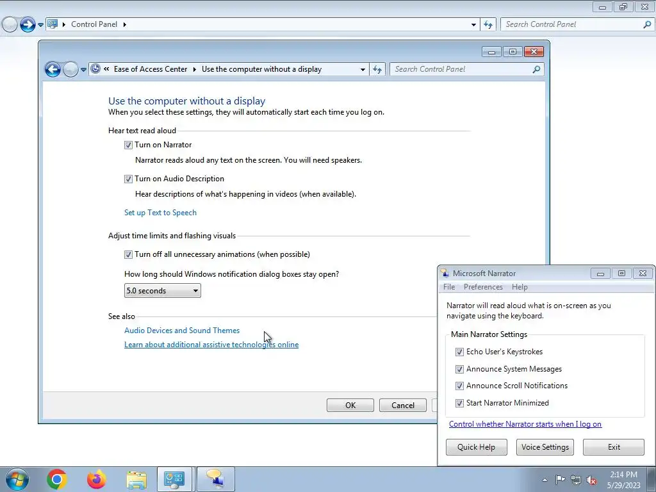Click refresh icon in outer Control Panel window
This screenshot has width=656, height=492.
coord(488,25)
